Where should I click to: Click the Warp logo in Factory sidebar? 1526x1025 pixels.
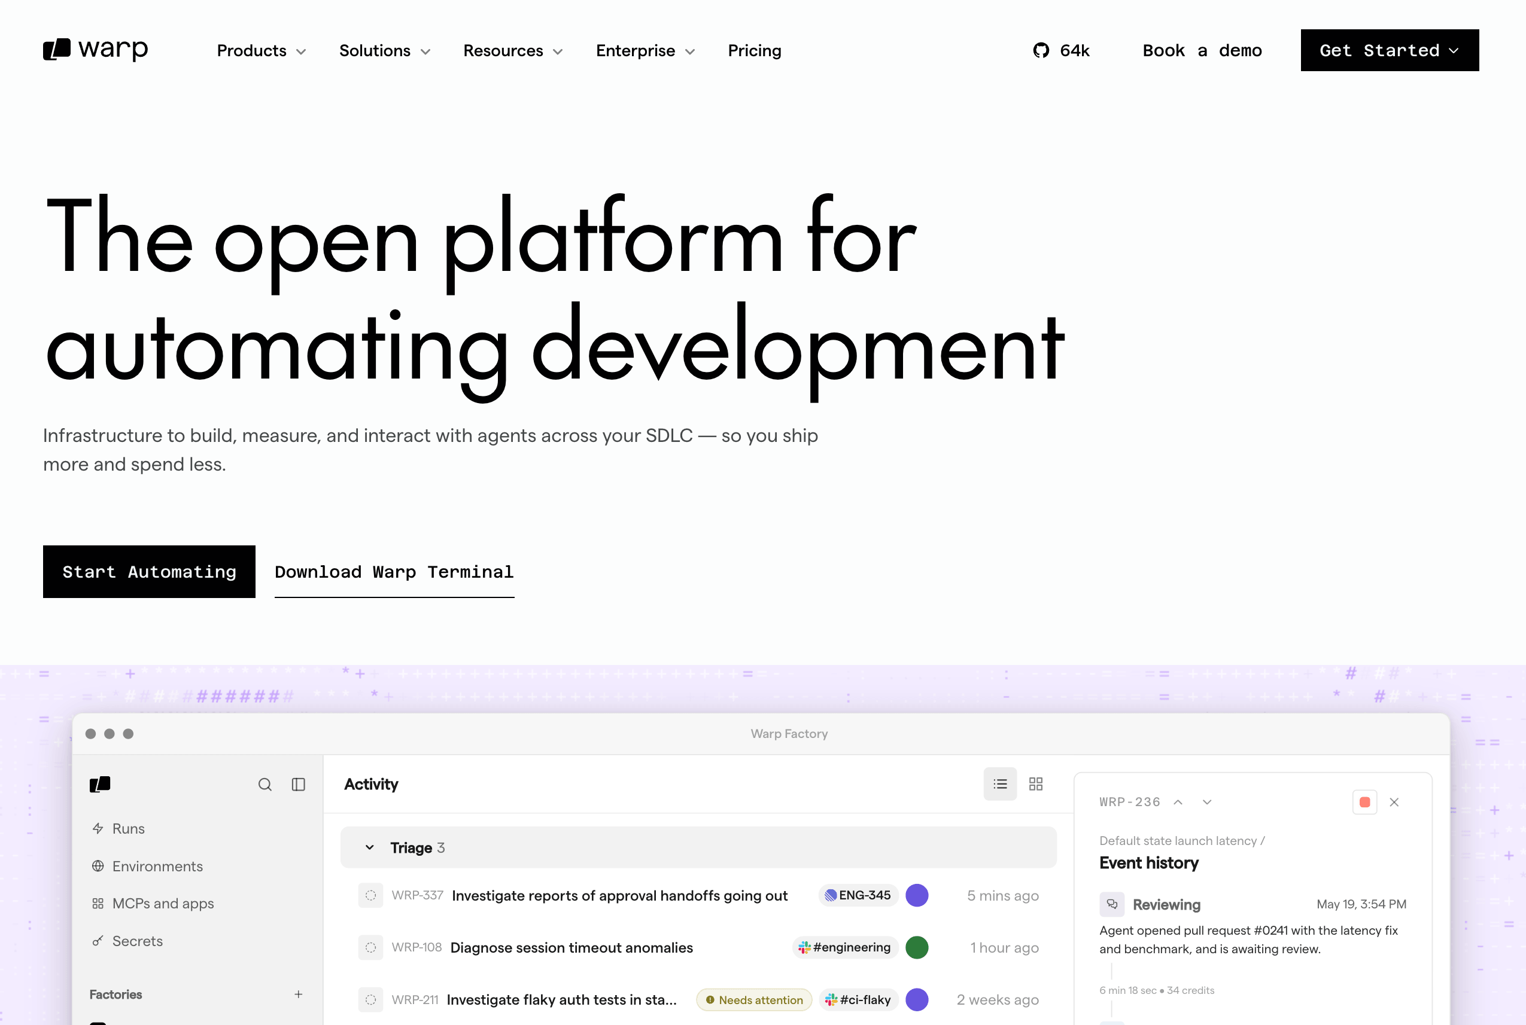tap(100, 784)
